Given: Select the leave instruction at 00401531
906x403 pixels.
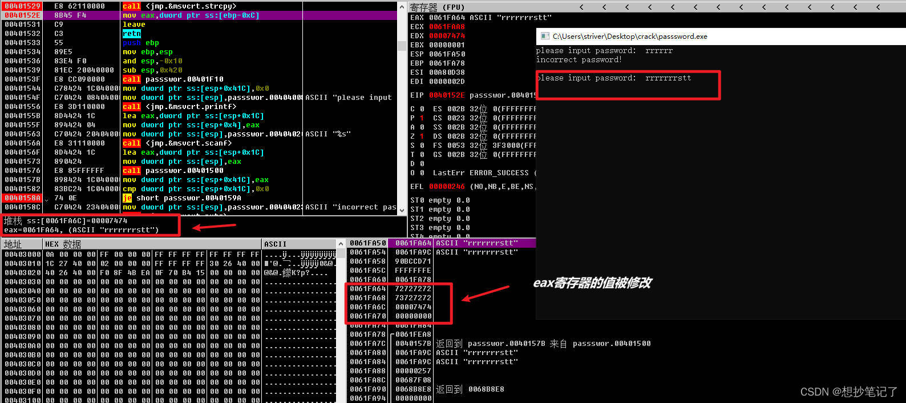Looking at the screenshot, I should pos(200,25).
